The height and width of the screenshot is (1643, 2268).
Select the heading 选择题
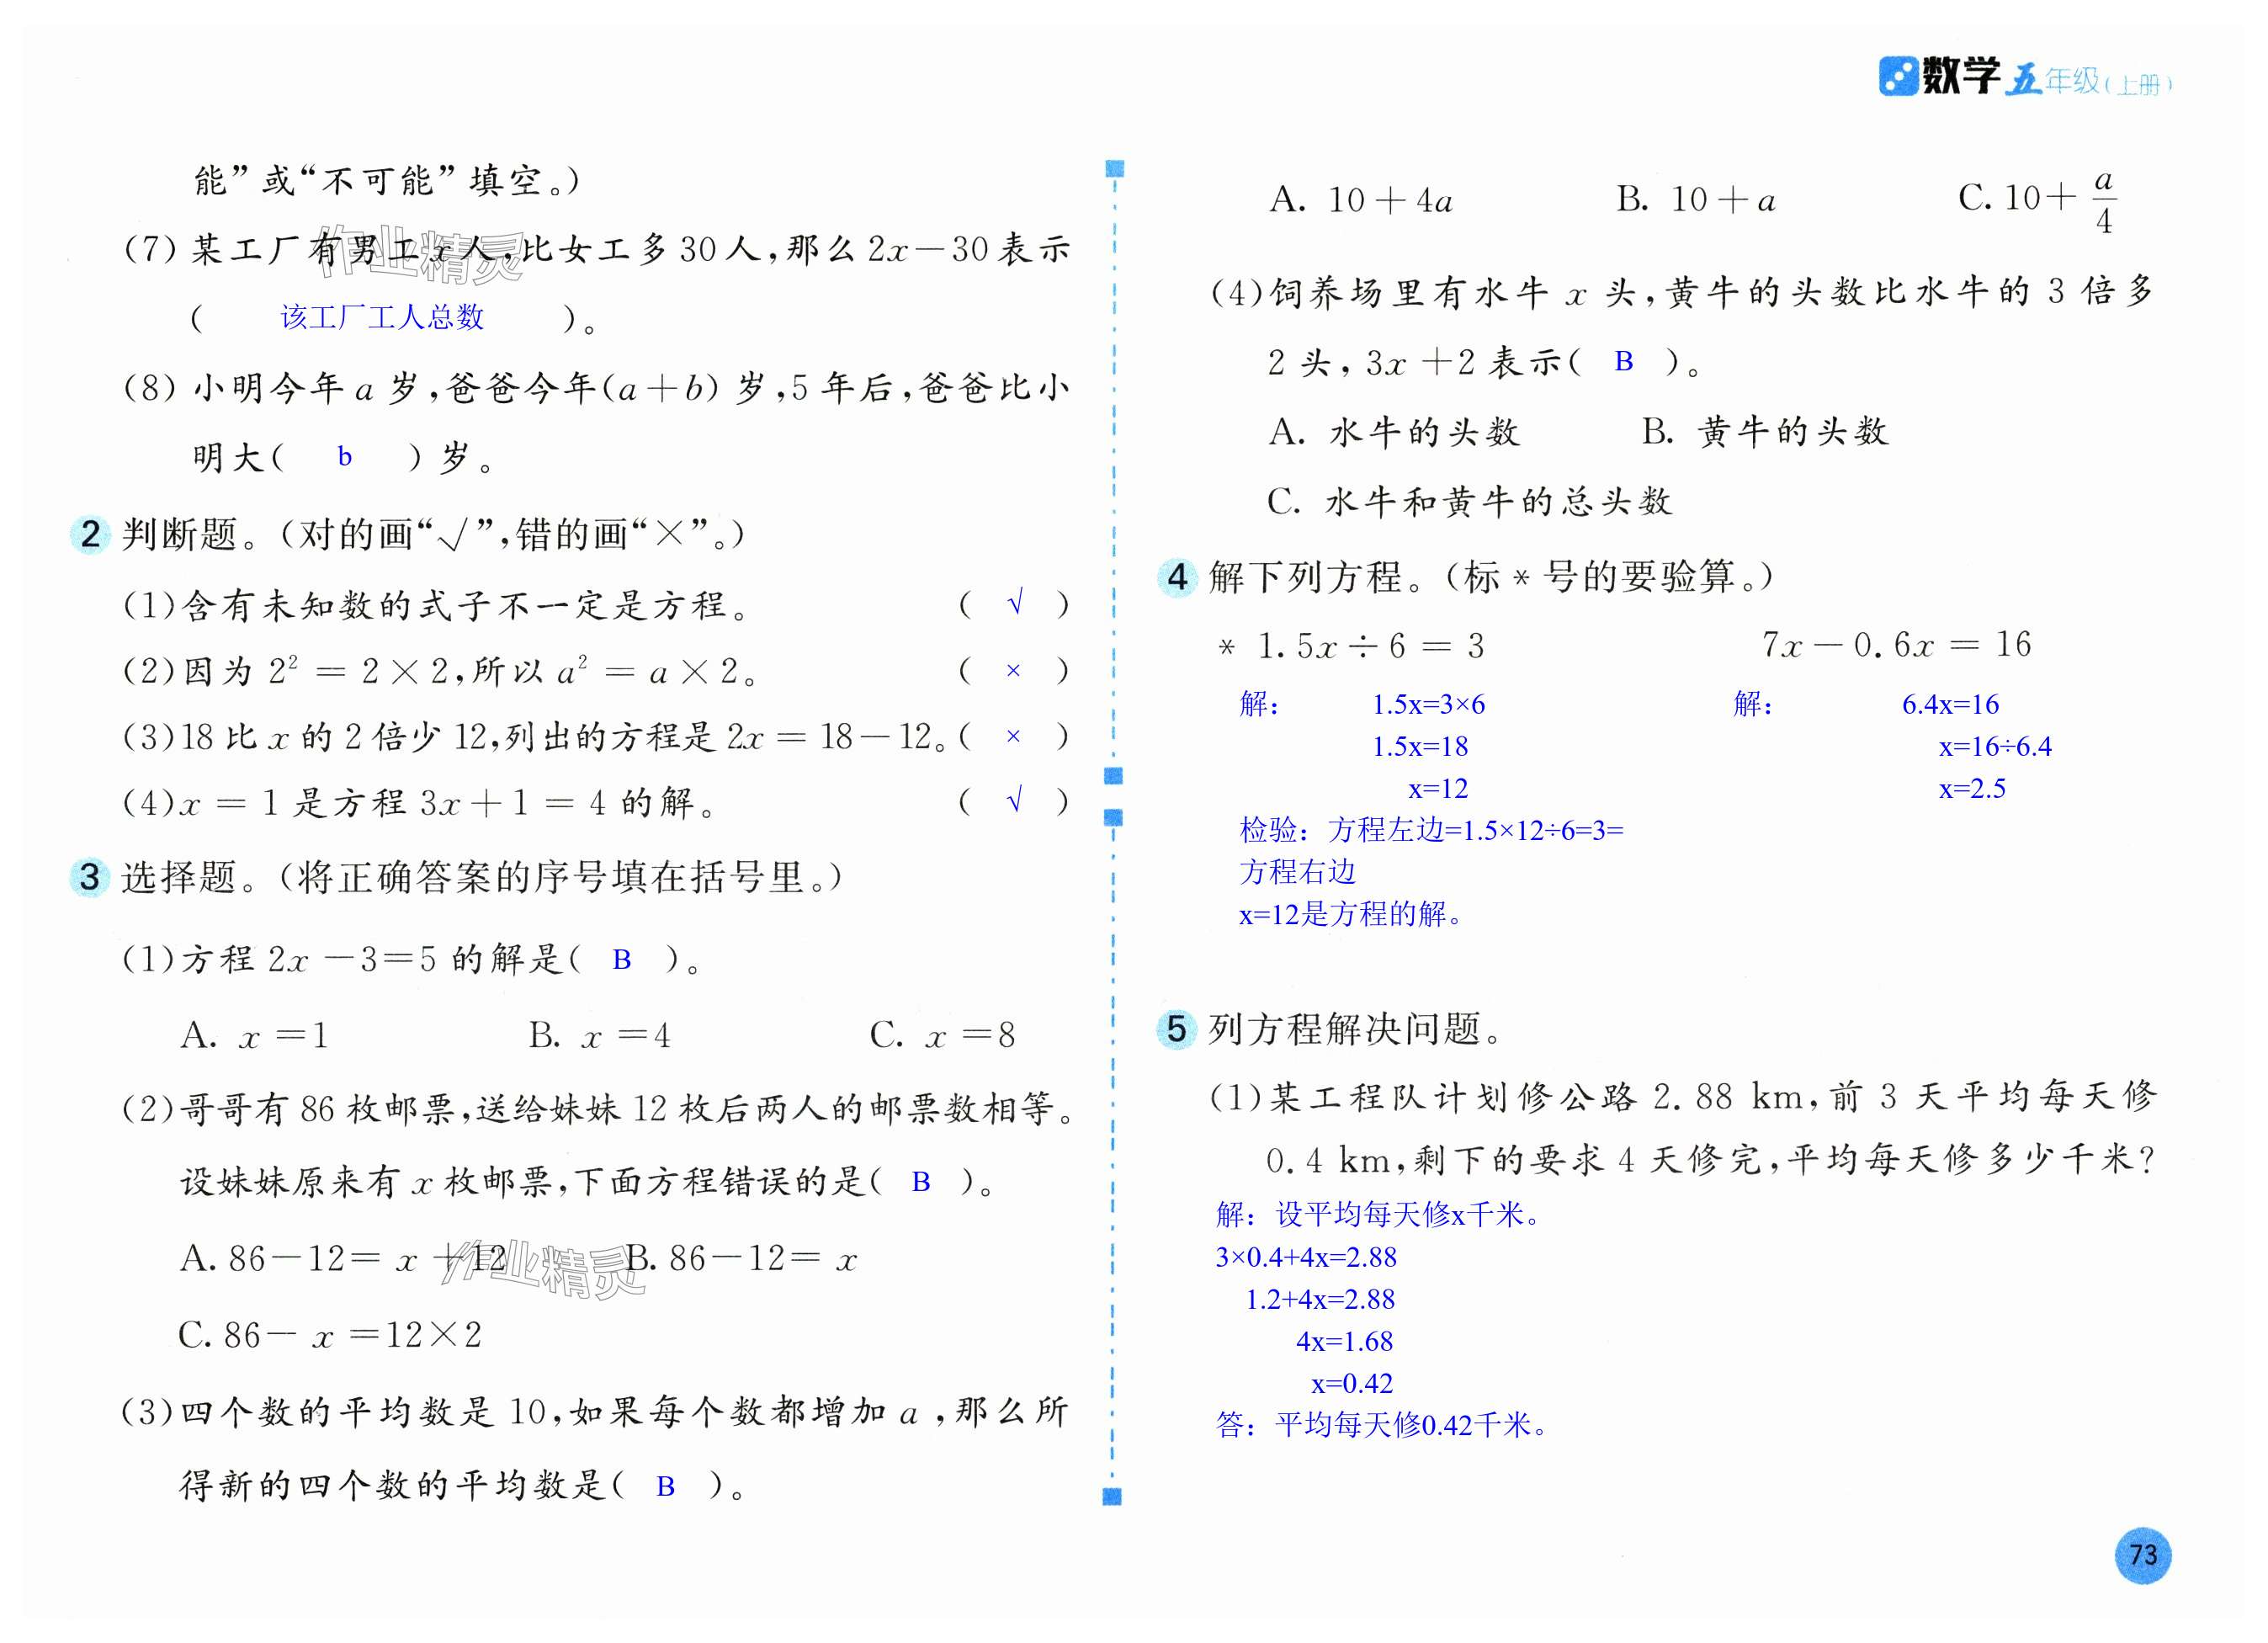179,877
